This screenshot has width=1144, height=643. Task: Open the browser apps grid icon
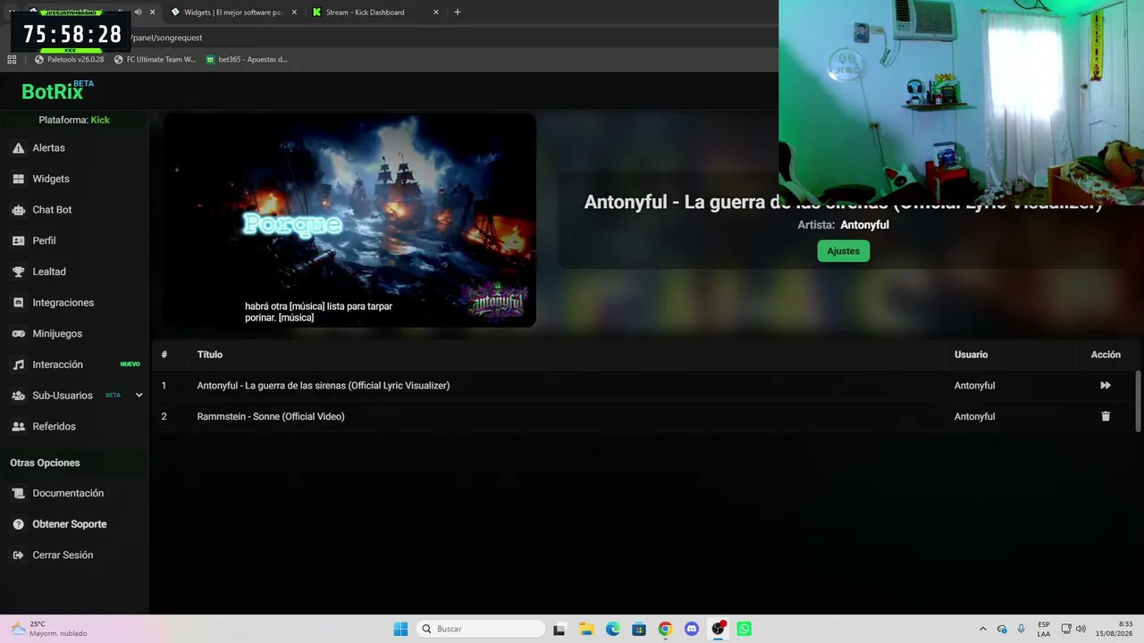12,60
